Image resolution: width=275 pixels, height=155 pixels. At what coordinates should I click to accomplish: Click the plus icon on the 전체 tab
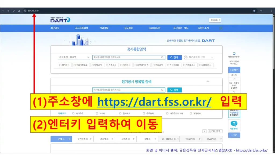tap(69, 139)
